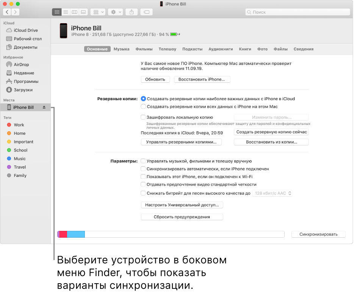Screen dimensions: 354x295
Task: Open the 128 кбит/с AAC bitrate dropdown
Action: tap(272, 193)
